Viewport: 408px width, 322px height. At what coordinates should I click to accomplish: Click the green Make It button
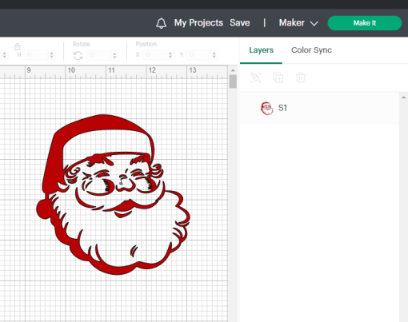click(x=365, y=23)
